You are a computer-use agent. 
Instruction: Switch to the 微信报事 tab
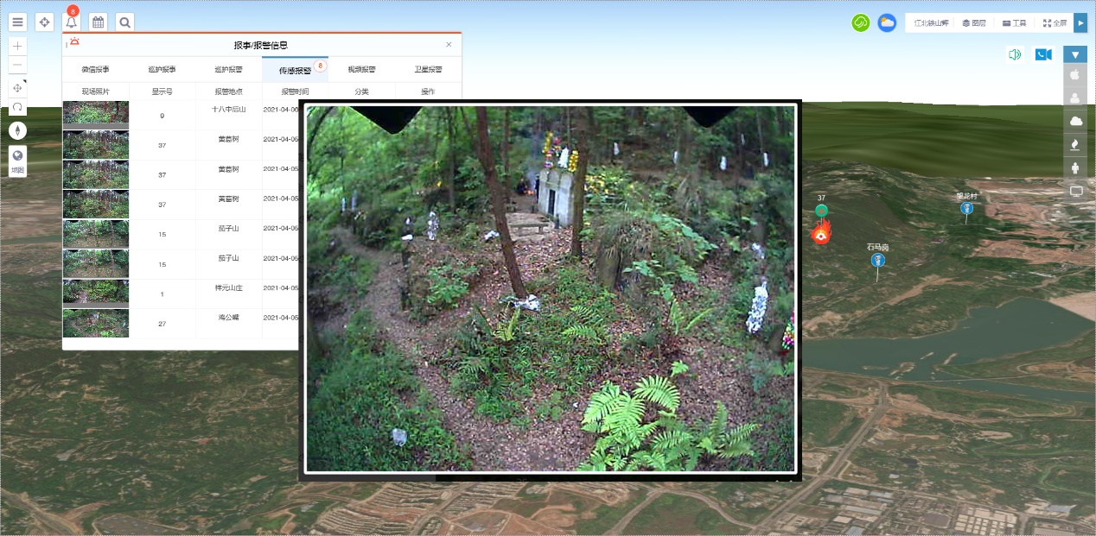pyautogui.click(x=95, y=69)
